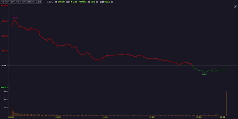Click the price value 249.99

tap(61, 2)
